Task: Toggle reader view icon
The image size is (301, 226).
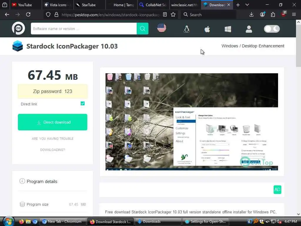Action: 165,15
